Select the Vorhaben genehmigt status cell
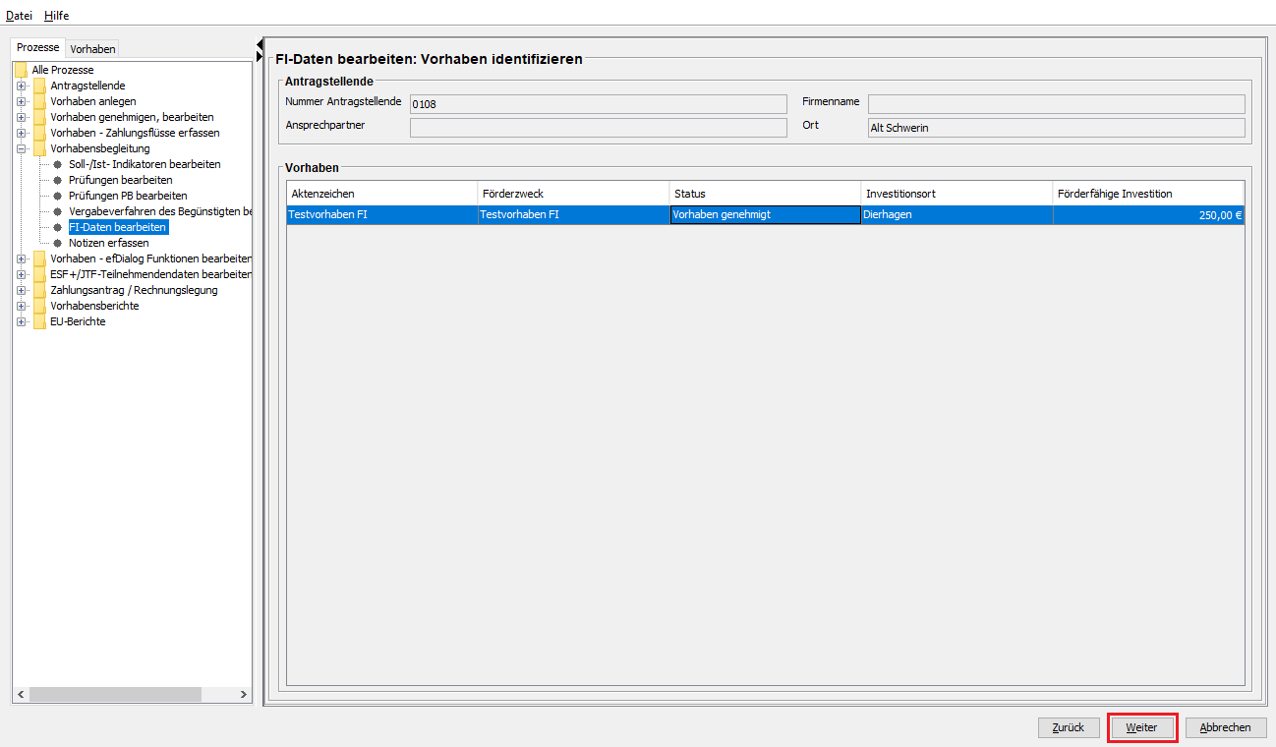The height and width of the screenshot is (747, 1276). [x=766, y=215]
